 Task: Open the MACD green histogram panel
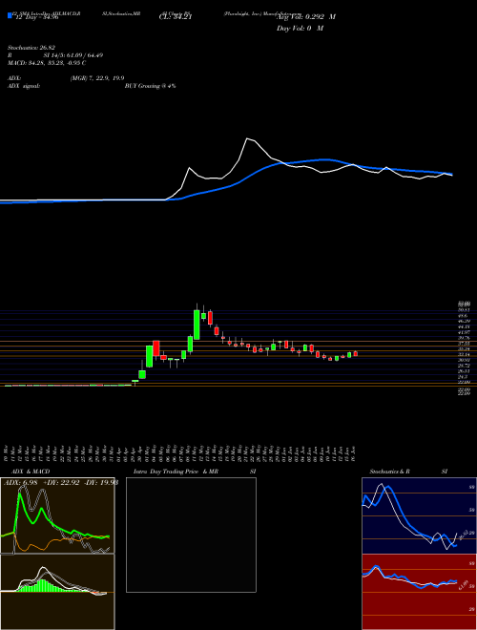coord(57,592)
